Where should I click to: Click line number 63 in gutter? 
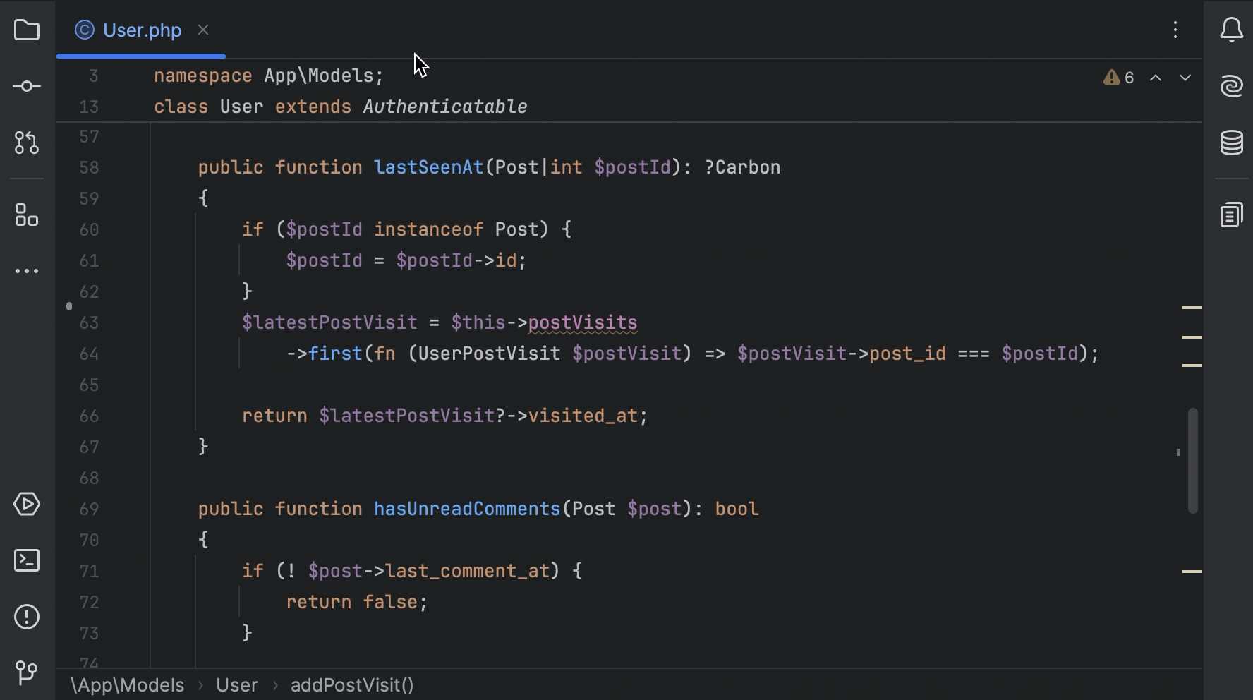pyautogui.click(x=89, y=322)
